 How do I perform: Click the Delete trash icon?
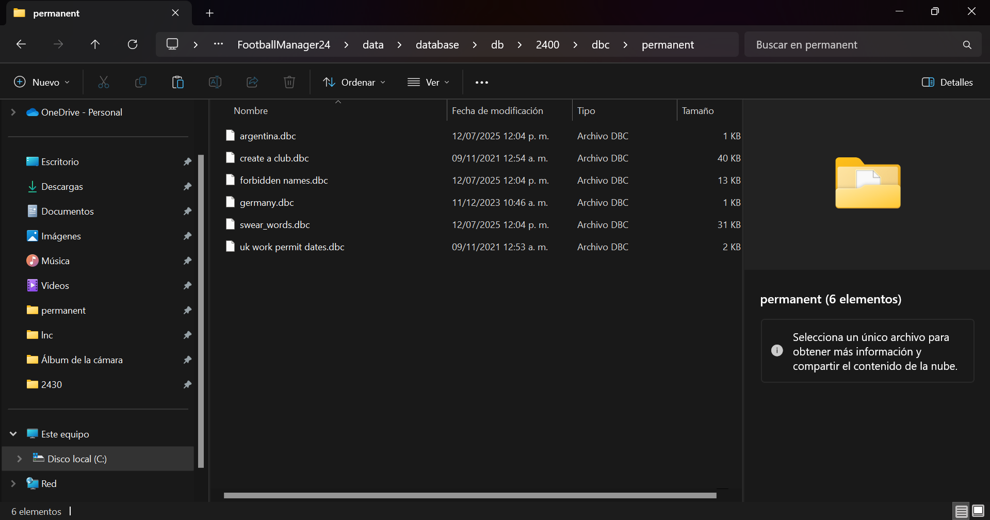coord(289,82)
